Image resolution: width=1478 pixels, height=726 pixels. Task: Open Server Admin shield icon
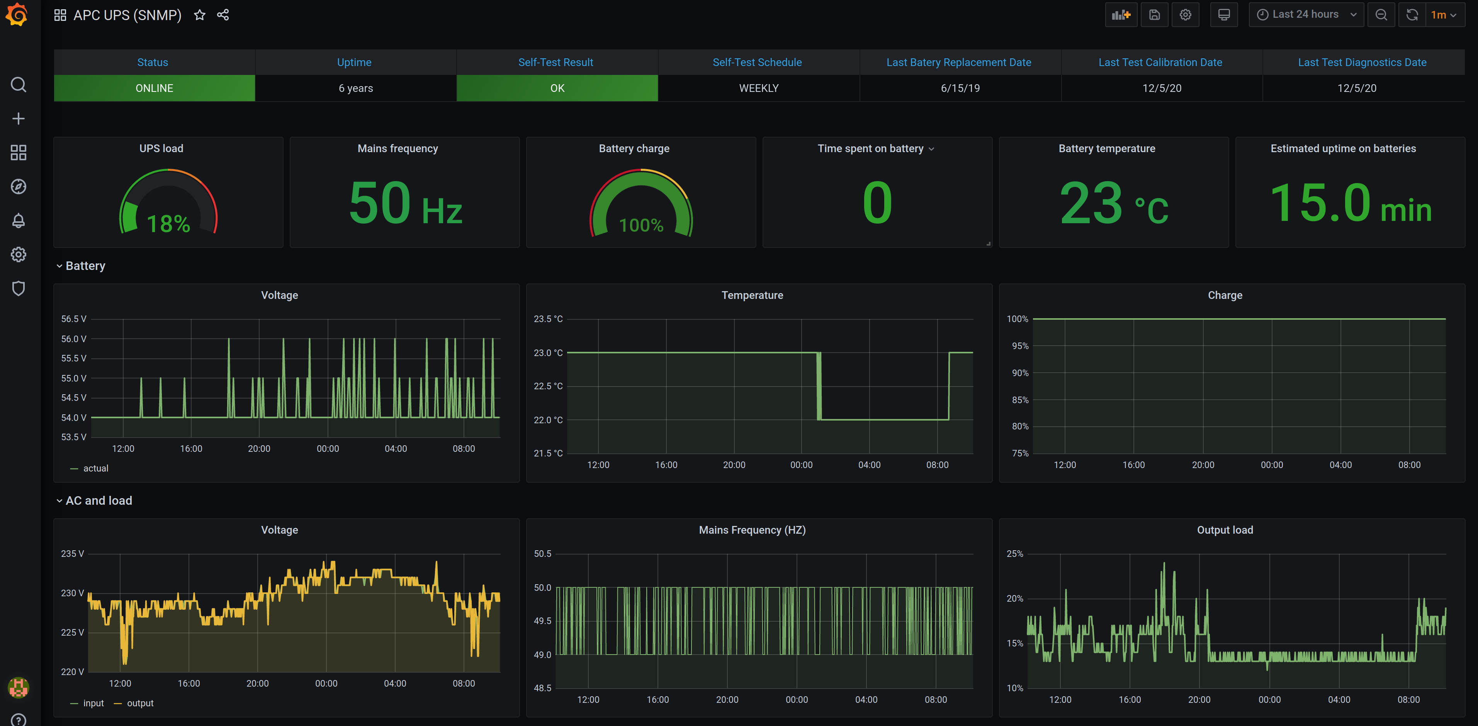(x=19, y=288)
